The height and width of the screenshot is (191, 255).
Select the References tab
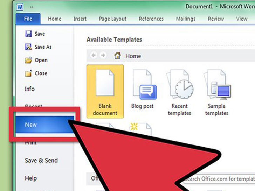[x=151, y=19]
